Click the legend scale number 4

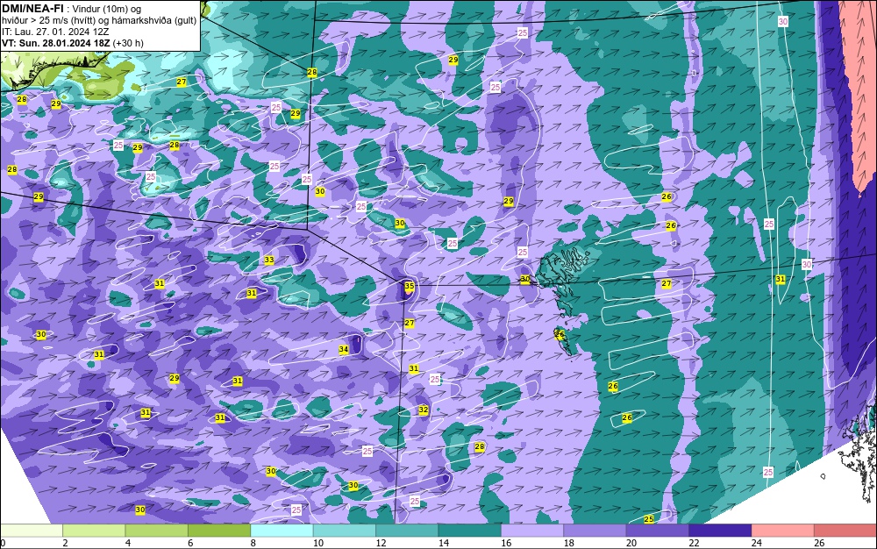(x=128, y=543)
